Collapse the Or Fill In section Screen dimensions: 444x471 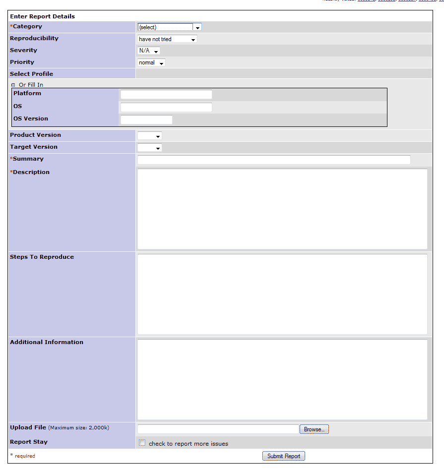(x=13, y=85)
